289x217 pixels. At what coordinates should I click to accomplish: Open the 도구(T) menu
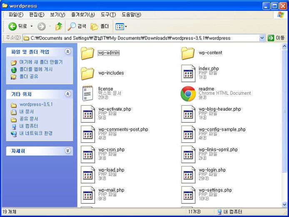[108, 15]
